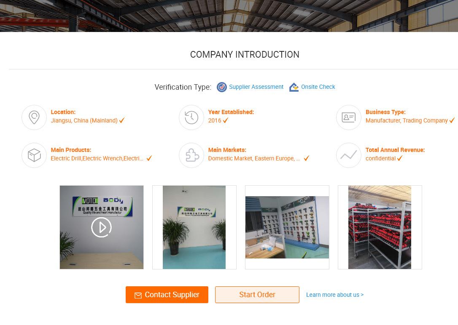
Task: Open the Supplier Assessment link
Action: (256, 87)
